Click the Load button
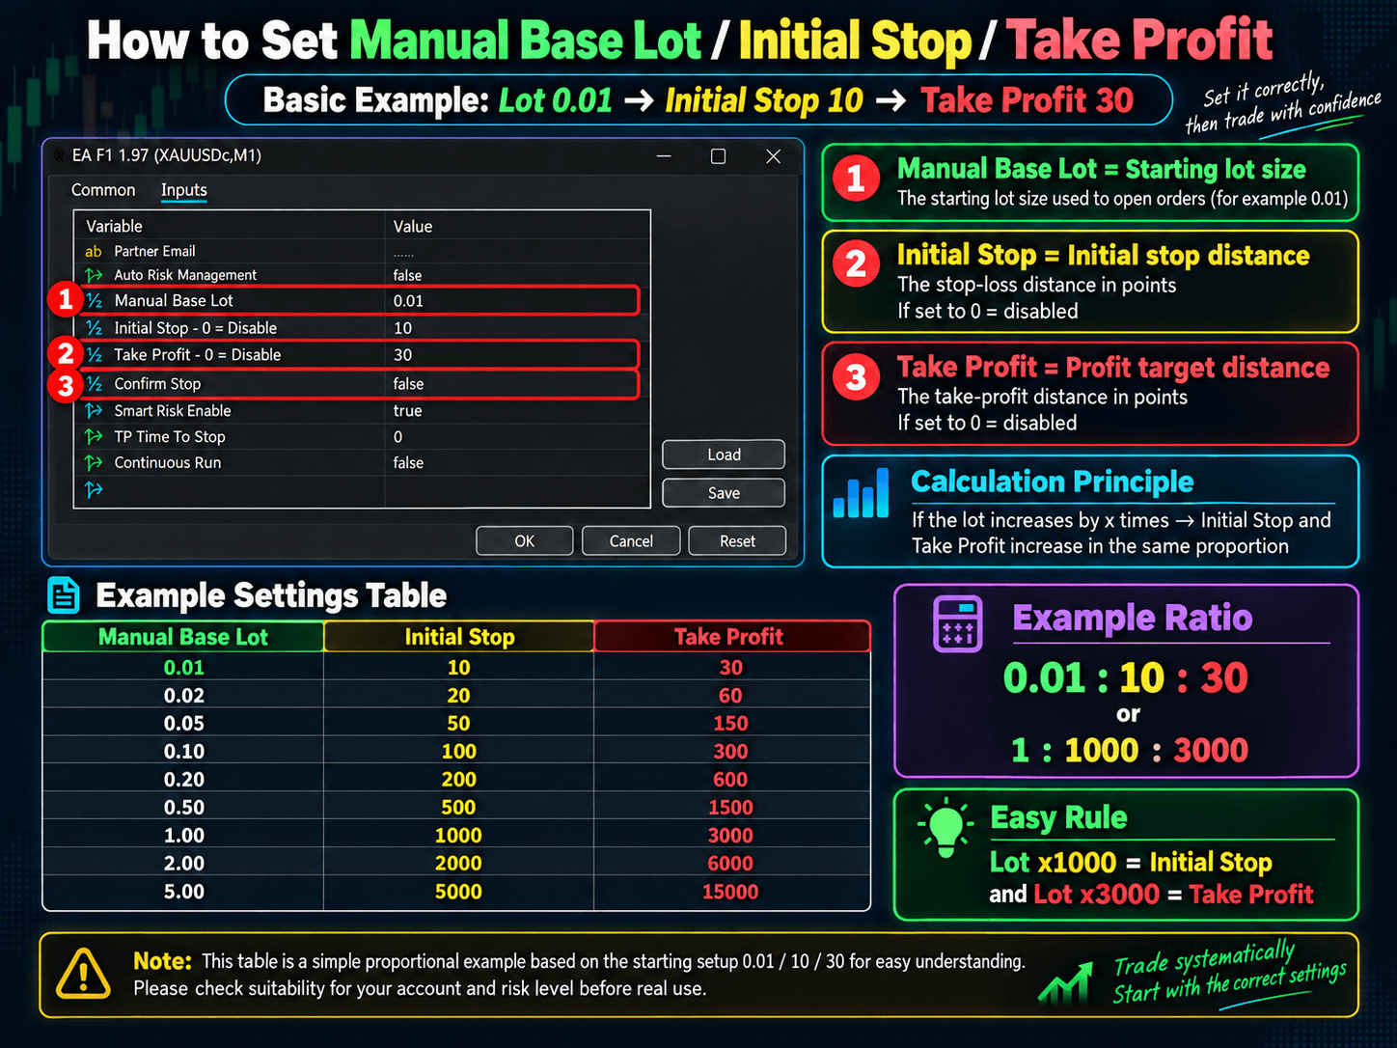This screenshot has width=1397, height=1048. (x=724, y=455)
